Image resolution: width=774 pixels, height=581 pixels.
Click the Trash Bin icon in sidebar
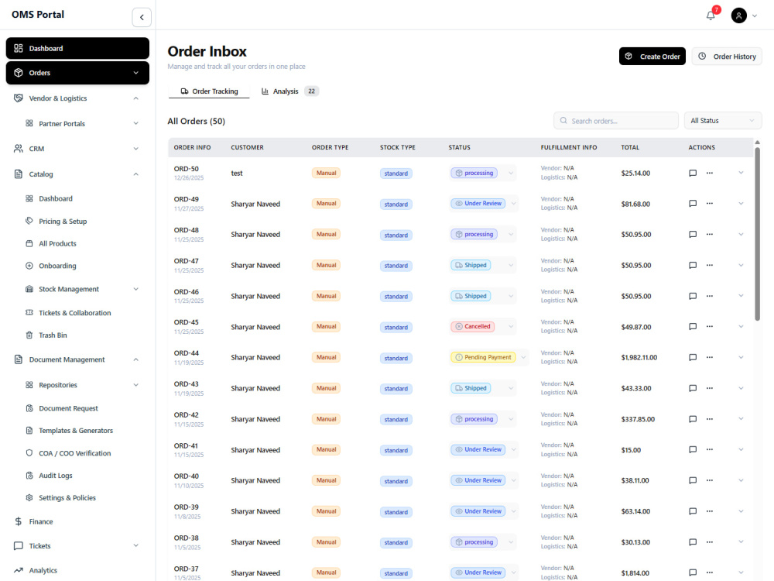29,335
